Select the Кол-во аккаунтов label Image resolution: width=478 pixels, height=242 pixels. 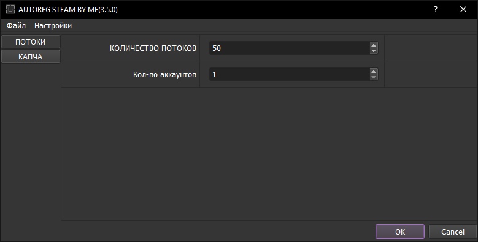tap(164, 75)
